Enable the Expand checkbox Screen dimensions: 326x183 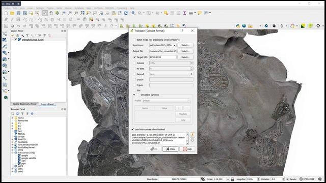134,74
